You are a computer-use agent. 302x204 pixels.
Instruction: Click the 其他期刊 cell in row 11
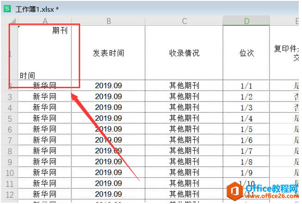[x=184, y=183]
